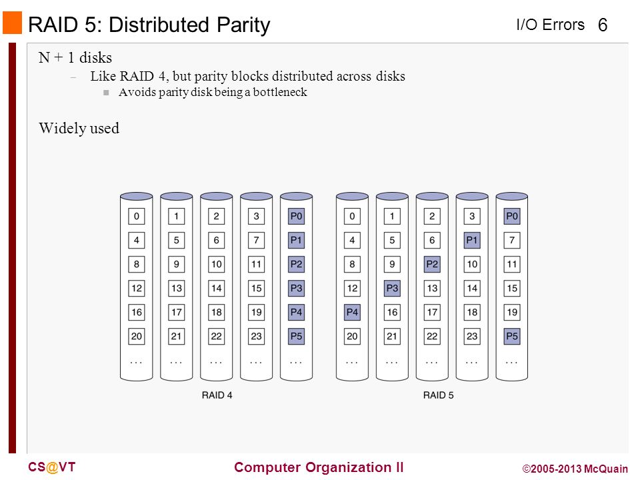The image size is (640, 480).
Task: Click the orange square beside the slide title
Action: tap(12, 23)
